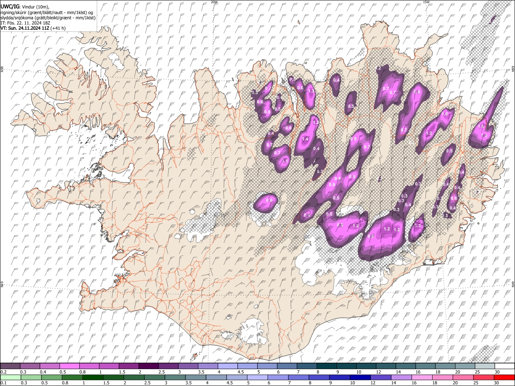Pick bottom legend pale green swatch between 0.1 and 0.3
This screenshot has height=386, width=515.
[10, 378]
